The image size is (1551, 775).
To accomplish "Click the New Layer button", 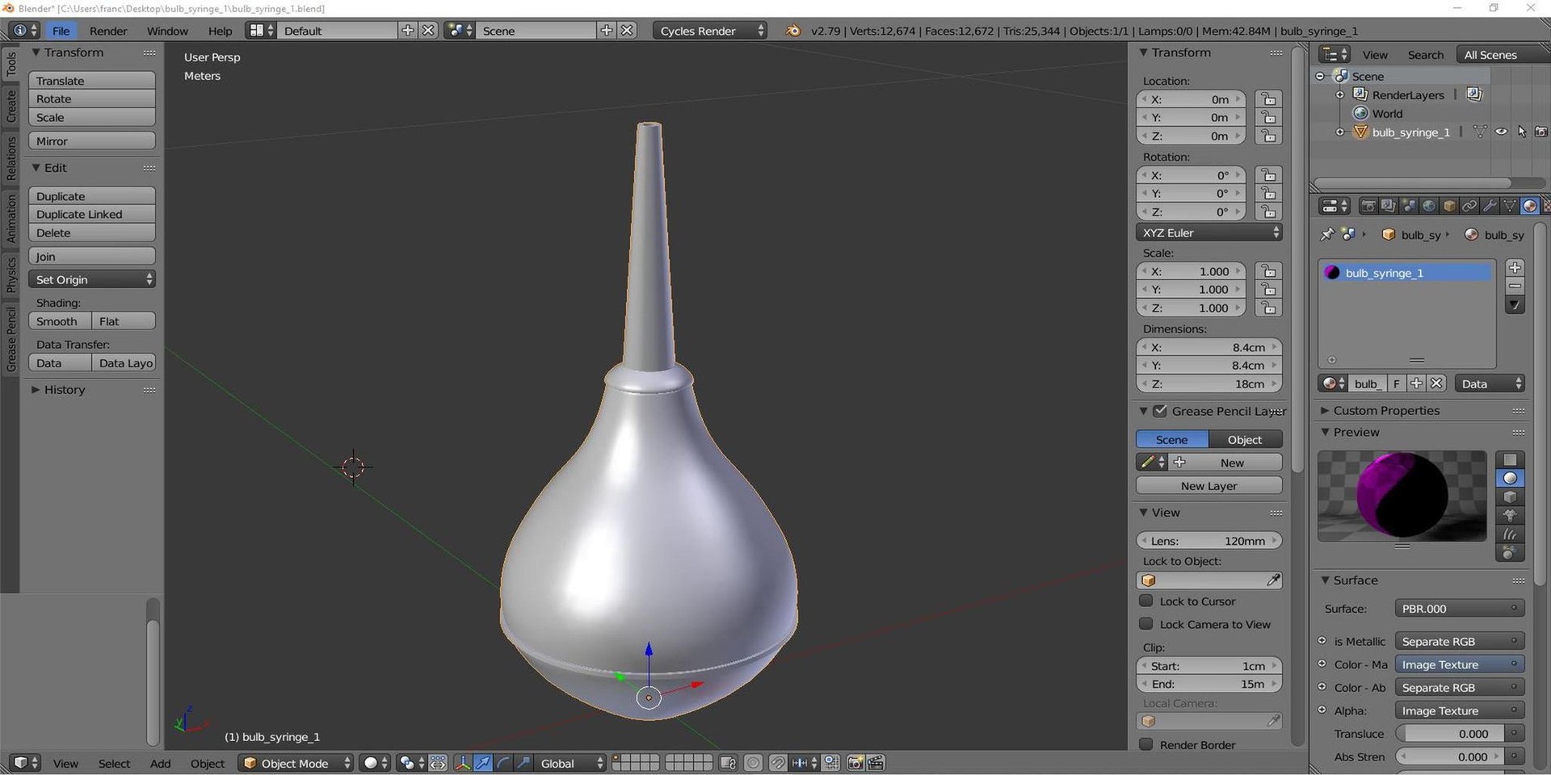I will [x=1208, y=486].
